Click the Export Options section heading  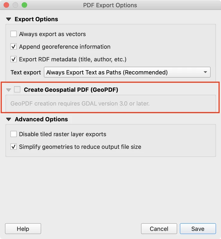tap(36, 19)
